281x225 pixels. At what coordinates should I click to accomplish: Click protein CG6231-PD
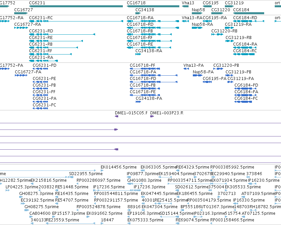[40, 69]
